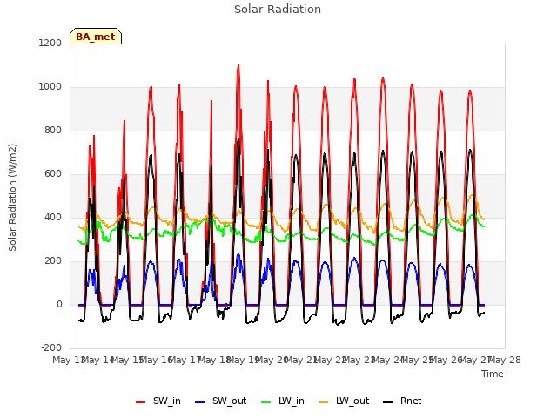Click the red SW_in legend swatch

[x=141, y=402]
